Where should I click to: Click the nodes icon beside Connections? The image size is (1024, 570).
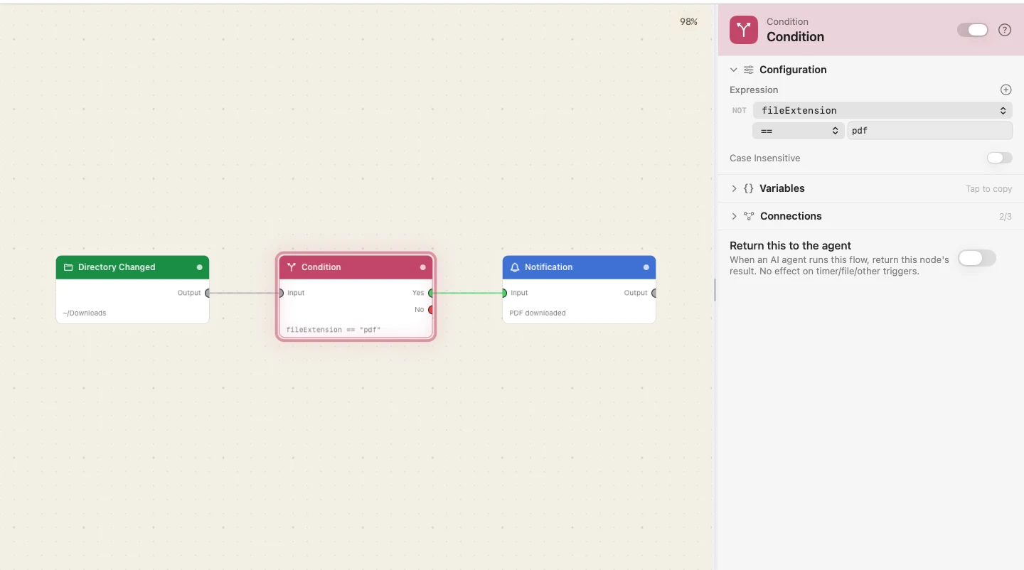pyautogui.click(x=749, y=216)
